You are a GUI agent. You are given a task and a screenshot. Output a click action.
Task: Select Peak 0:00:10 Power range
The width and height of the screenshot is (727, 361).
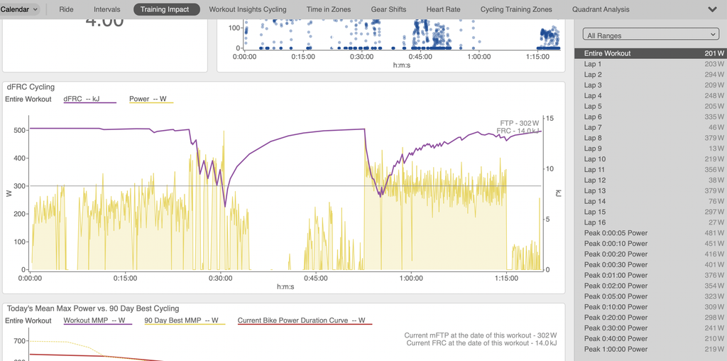pyautogui.click(x=650, y=244)
